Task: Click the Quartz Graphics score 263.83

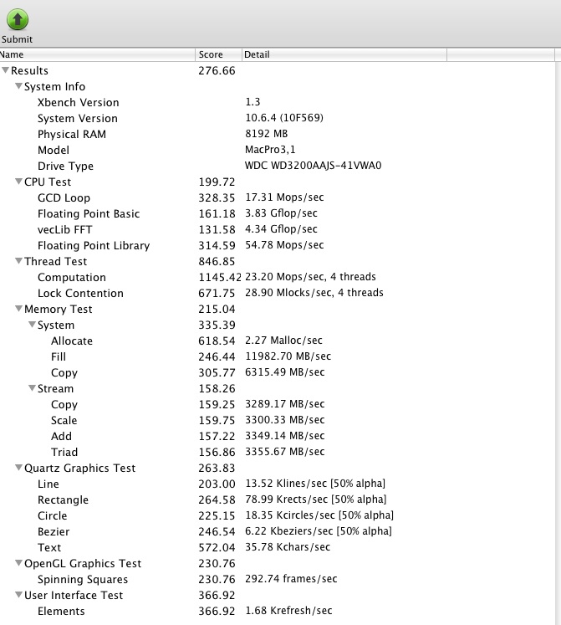Action: [x=217, y=468]
